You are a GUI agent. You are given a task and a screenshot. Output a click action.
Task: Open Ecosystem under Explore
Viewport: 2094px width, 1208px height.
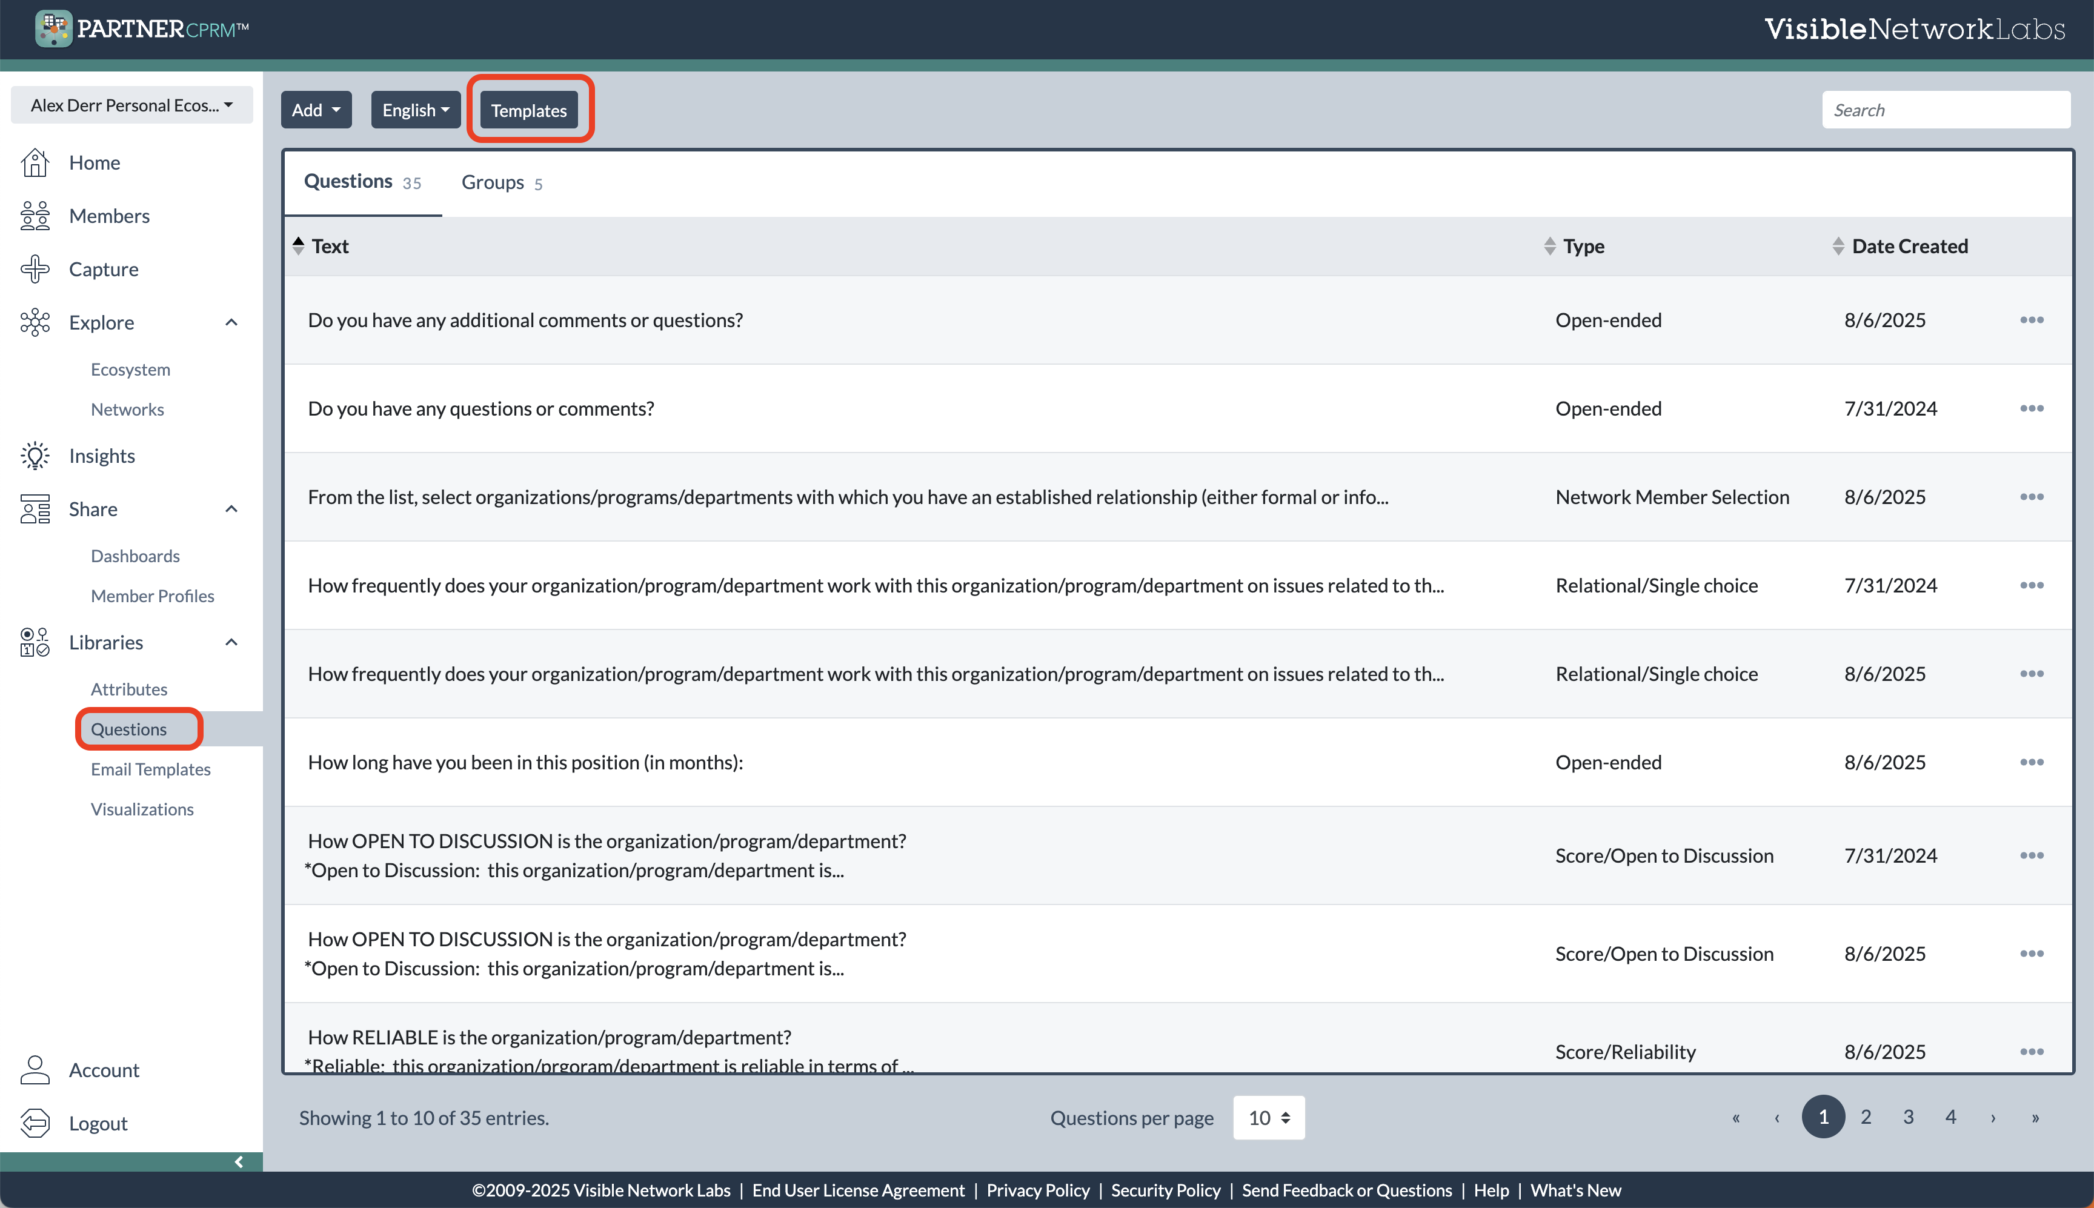pos(130,369)
